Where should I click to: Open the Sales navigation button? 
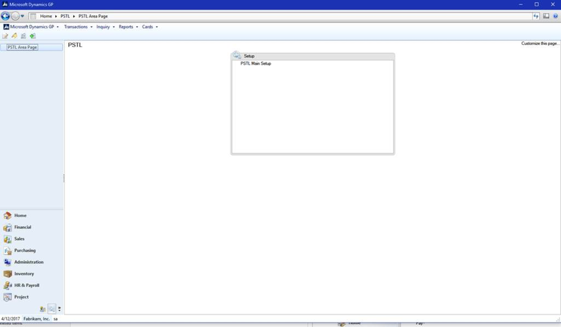click(x=31, y=239)
